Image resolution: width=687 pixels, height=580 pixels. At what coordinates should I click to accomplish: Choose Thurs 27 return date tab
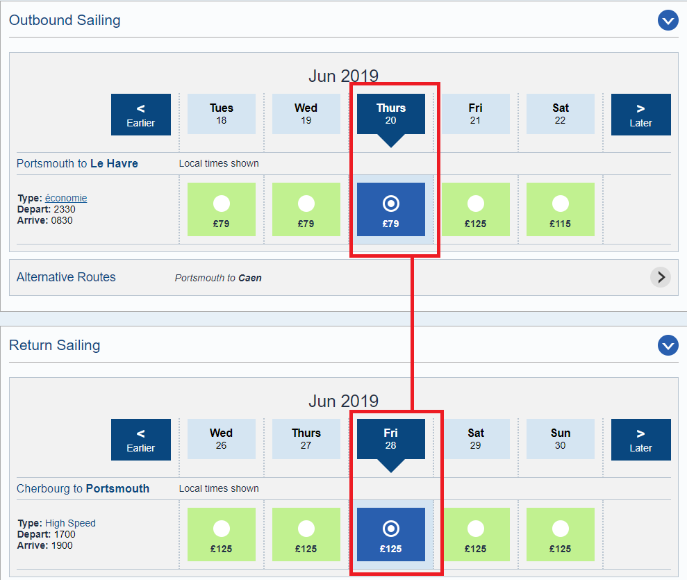pyautogui.click(x=306, y=439)
